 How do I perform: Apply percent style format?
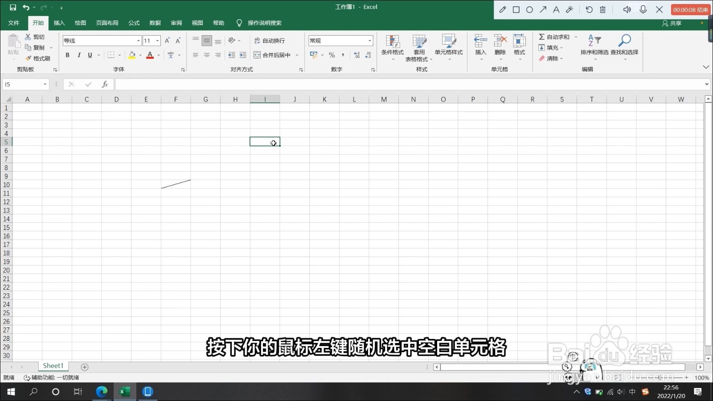click(x=332, y=55)
